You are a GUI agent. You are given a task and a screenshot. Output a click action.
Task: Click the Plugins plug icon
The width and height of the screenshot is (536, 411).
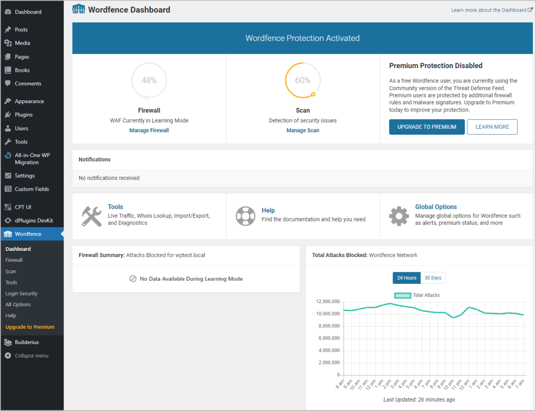(x=8, y=115)
